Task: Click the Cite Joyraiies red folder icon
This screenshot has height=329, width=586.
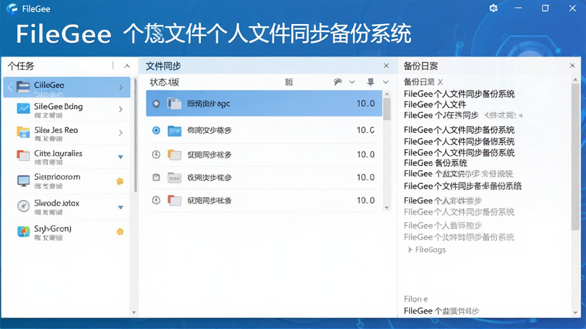Action: pos(23,155)
